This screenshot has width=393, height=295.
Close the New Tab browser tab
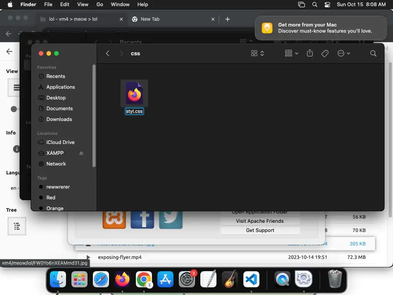(213, 19)
